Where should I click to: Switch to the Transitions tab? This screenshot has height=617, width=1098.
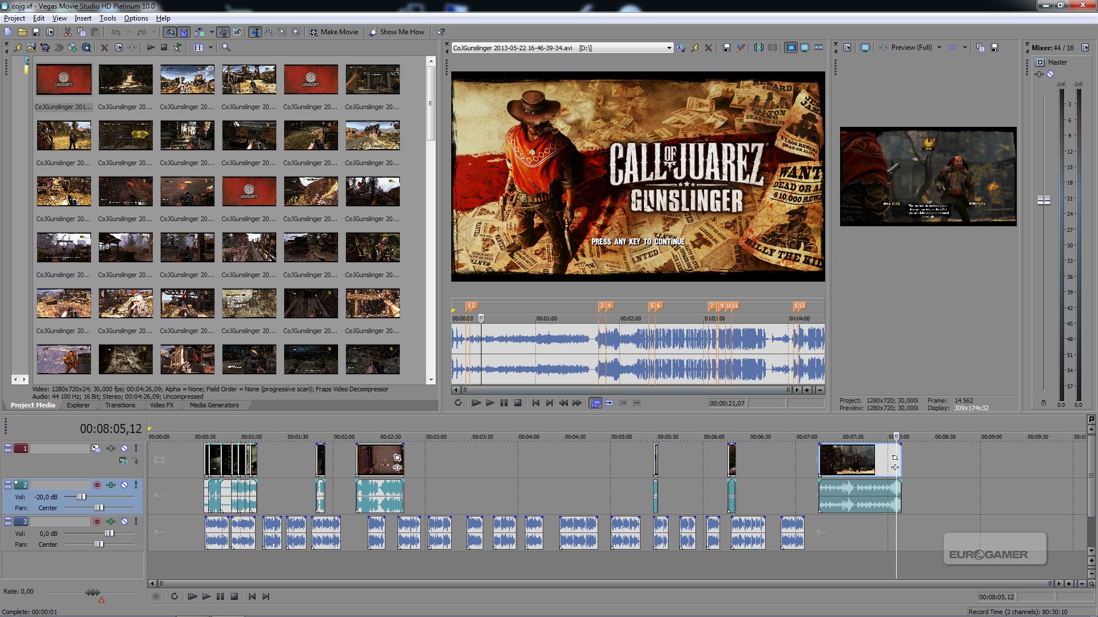tap(120, 405)
